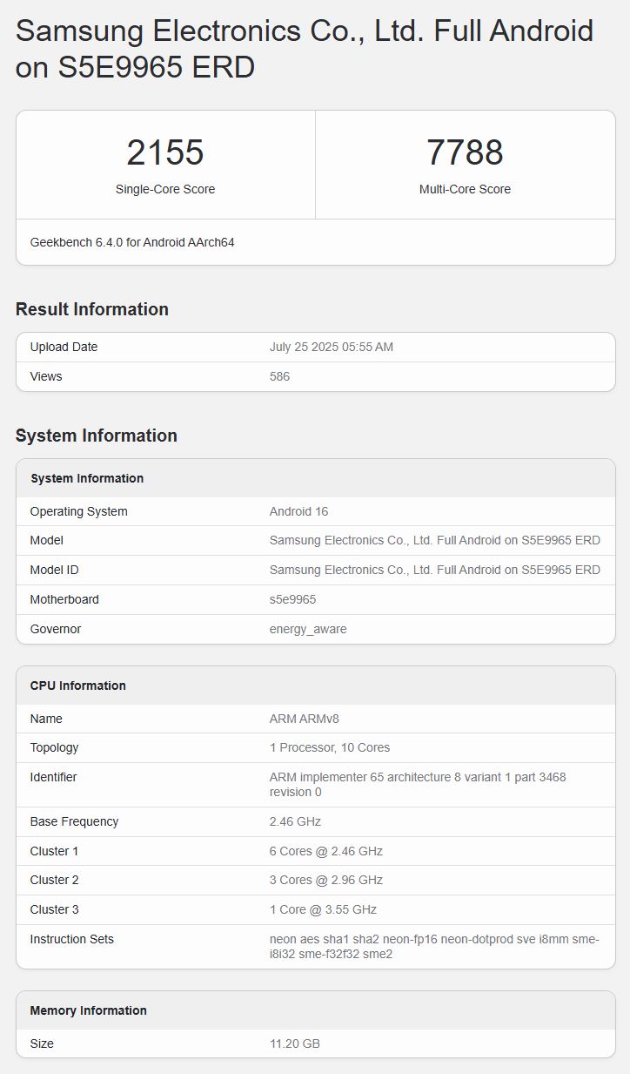
Task: Click the Cluster 3 value 1 Core @ 3.55 GHz
Action: (x=323, y=909)
